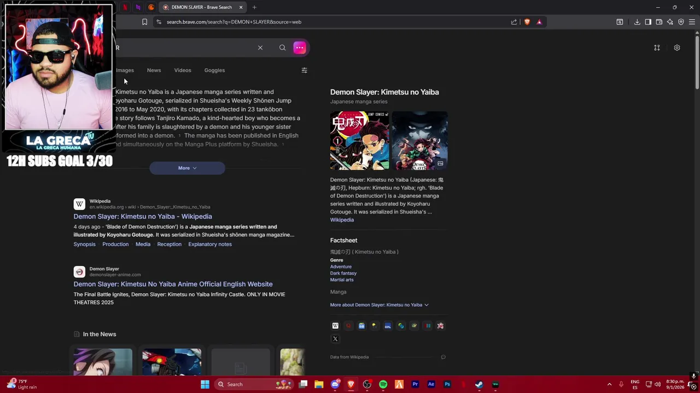Open Steam from the taskbar
Image resolution: width=700 pixels, height=393 pixels.
pyautogui.click(x=479, y=384)
